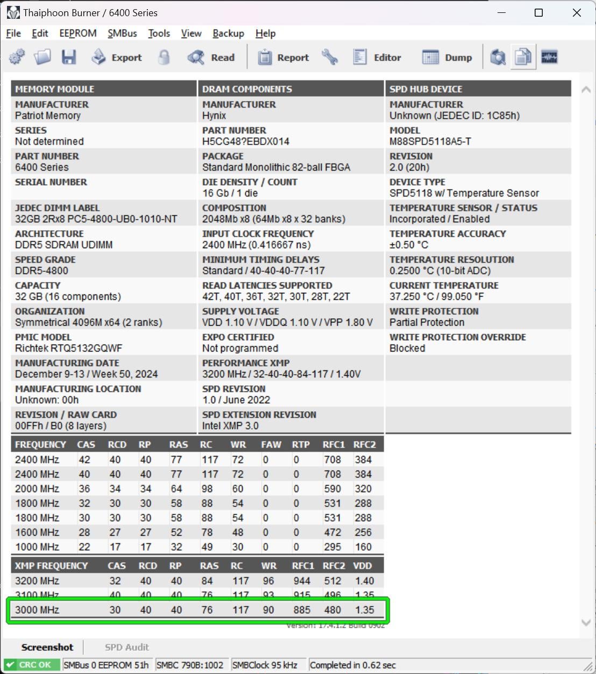596x674 pixels.
Task: Click the Dump toolbar button
Action: pyautogui.click(x=447, y=57)
